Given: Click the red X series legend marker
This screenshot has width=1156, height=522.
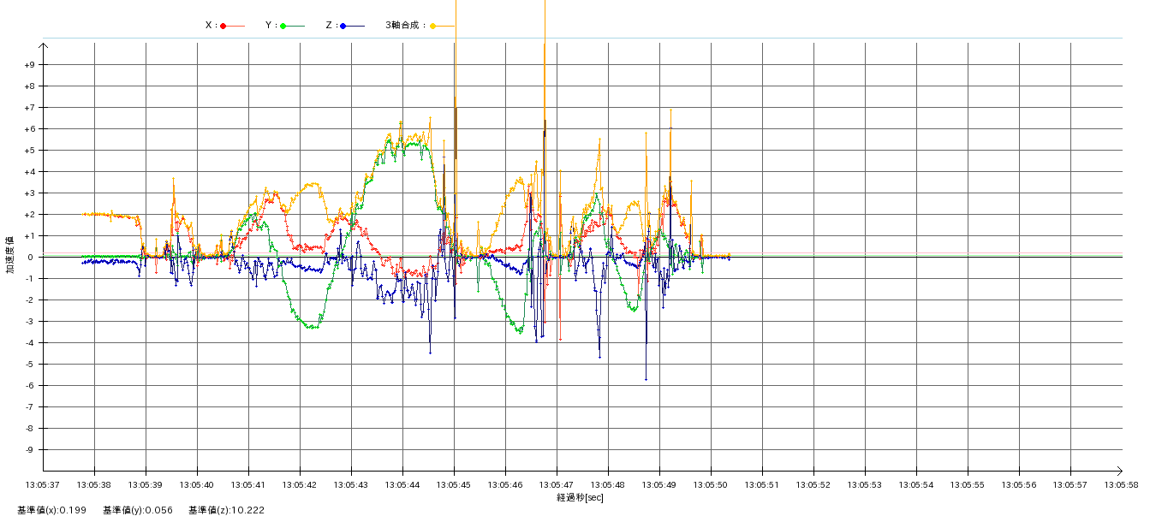Looking at the screenshot, I should click(223, 26).
